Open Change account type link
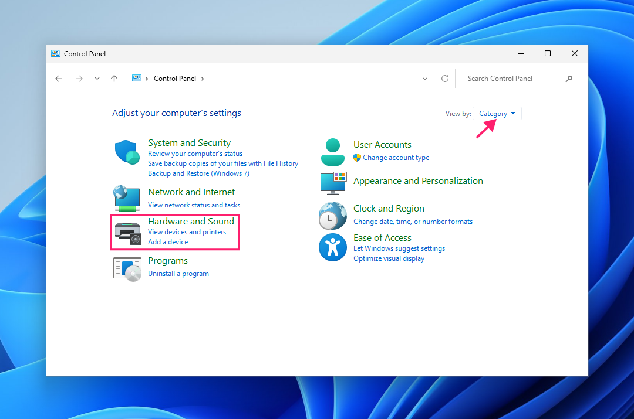 [x=396, y=158]
